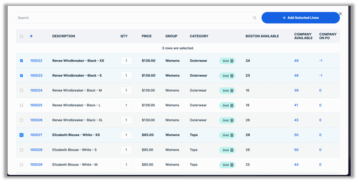The height and width of the screenshot is (182, 358).
Task: Focus the Search input field
Action: [134, 18]
